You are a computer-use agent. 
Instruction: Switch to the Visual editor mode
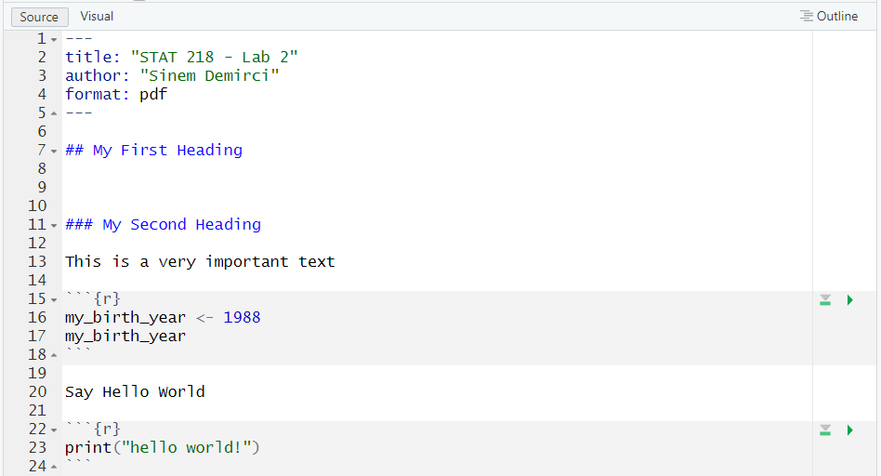(97, 17)
